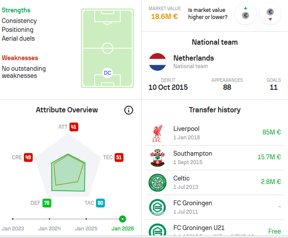Select the DC position marker on pitch
This screenshot has width=288, height=238.
[x=108, y=73]
